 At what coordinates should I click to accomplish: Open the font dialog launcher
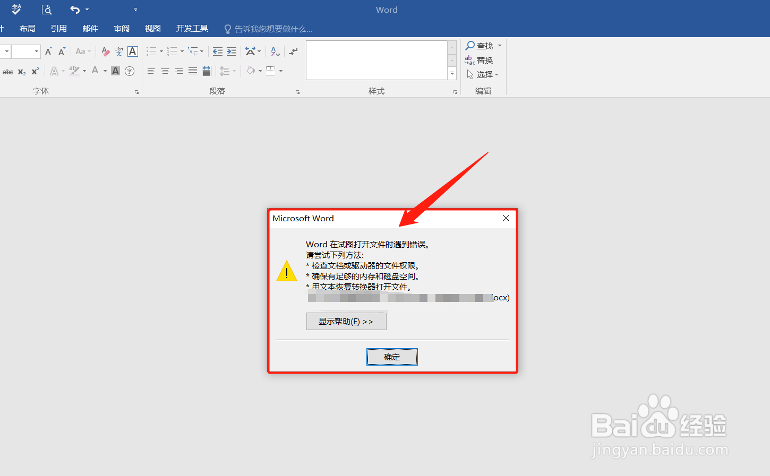point(136,92)
